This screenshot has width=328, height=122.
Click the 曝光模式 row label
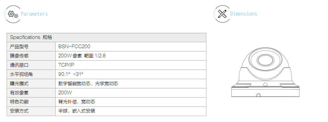[x=31, y=83]
